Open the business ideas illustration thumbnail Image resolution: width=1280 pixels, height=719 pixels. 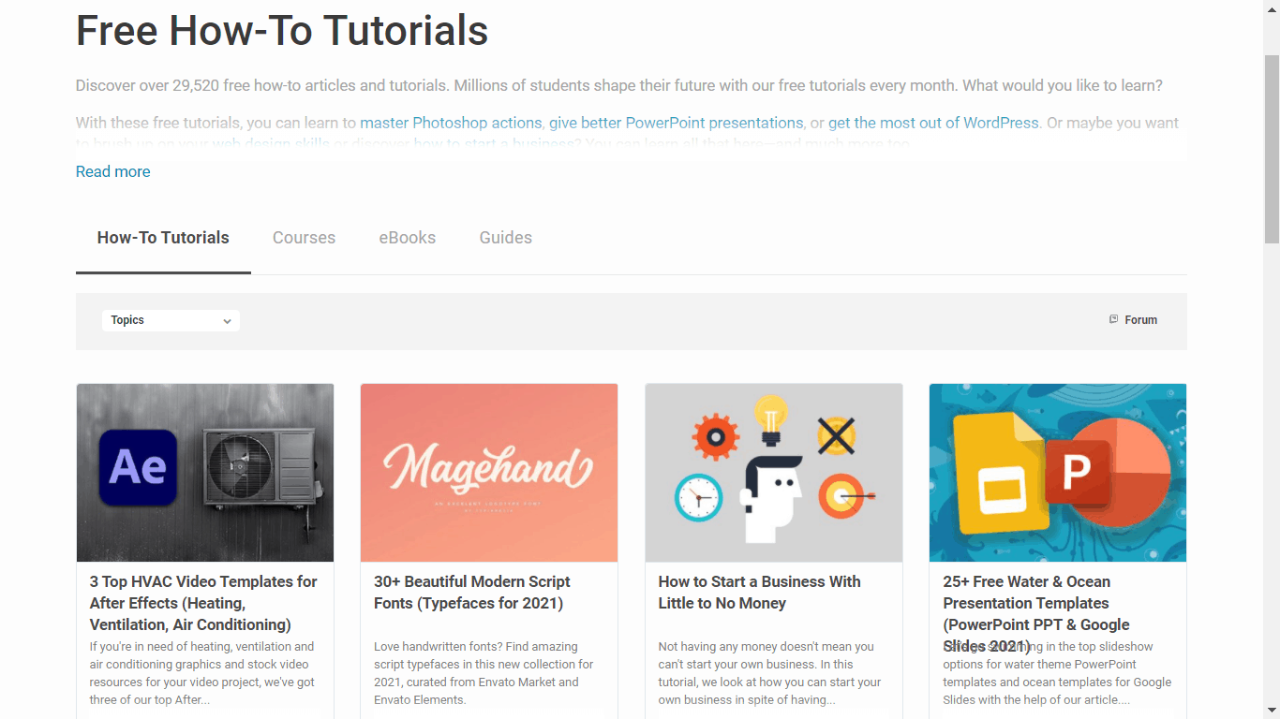pyautogui.click(x=774, y=473)
